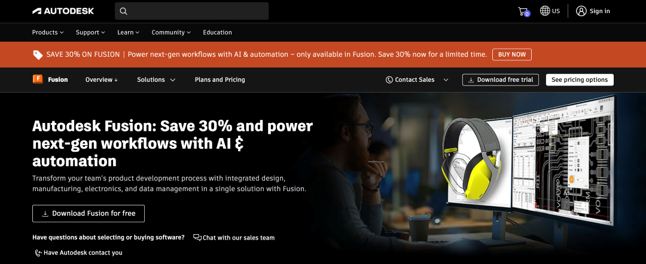This screenshot has width=646, height=264.
Task: Expand the Community menu
Action: pyautogui.click(x=171, y=32)
